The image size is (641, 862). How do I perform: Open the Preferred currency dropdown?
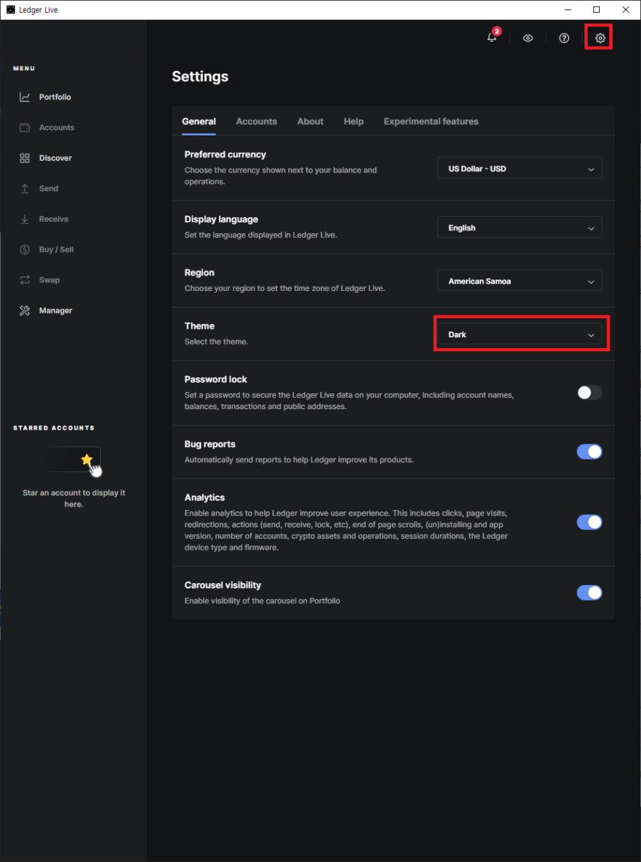click(520, 168)
